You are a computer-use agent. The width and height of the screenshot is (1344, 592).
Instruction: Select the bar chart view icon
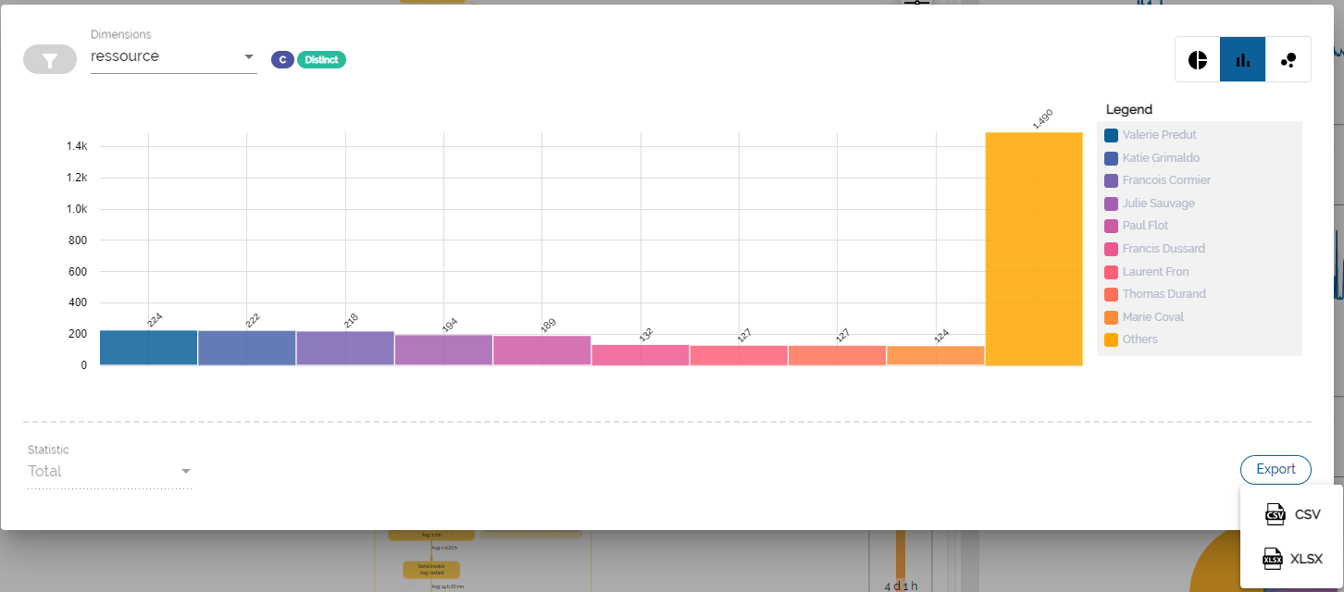pos(1242,58)
